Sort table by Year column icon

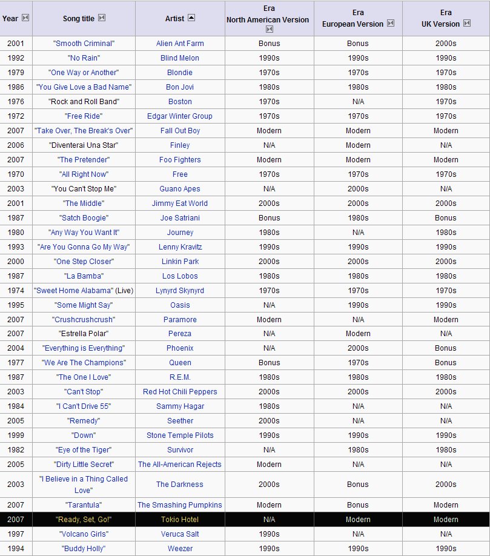[x=25, y=18]
